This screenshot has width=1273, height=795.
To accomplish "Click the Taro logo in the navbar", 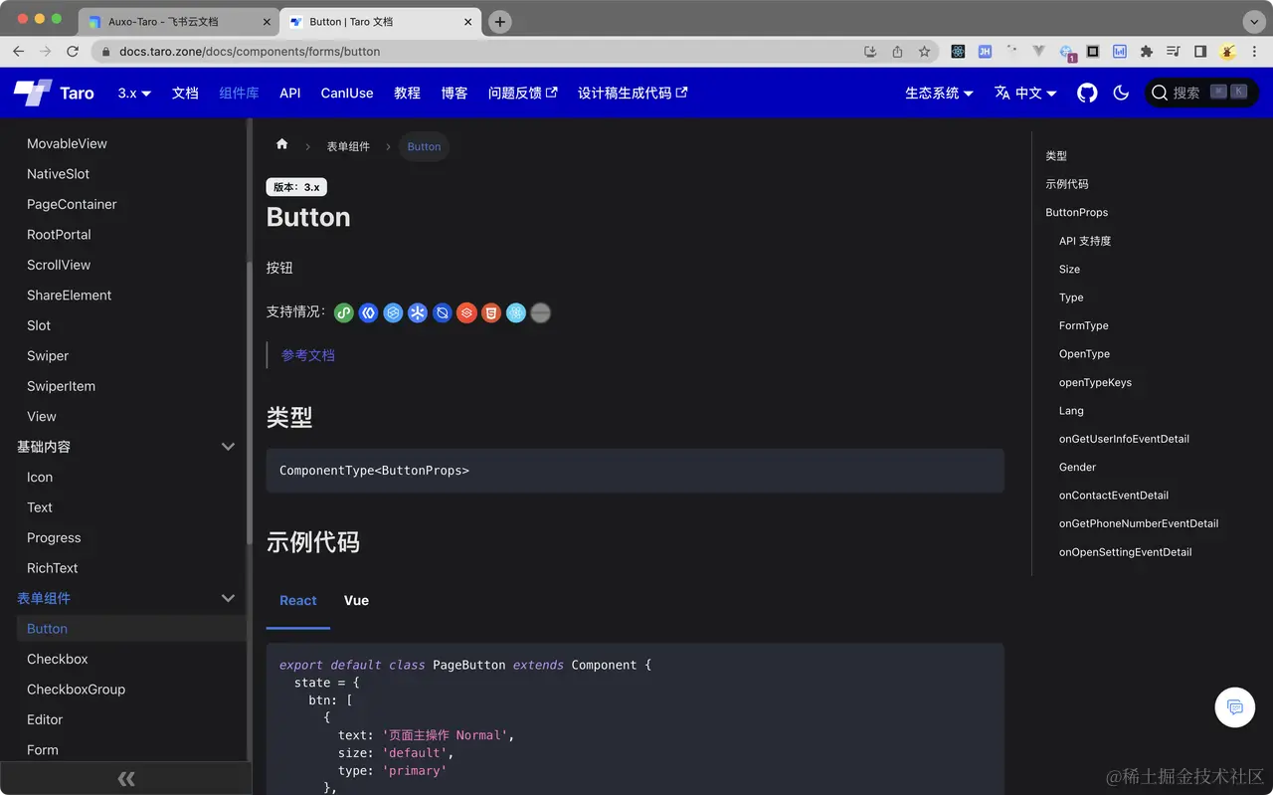I will 52,93.
